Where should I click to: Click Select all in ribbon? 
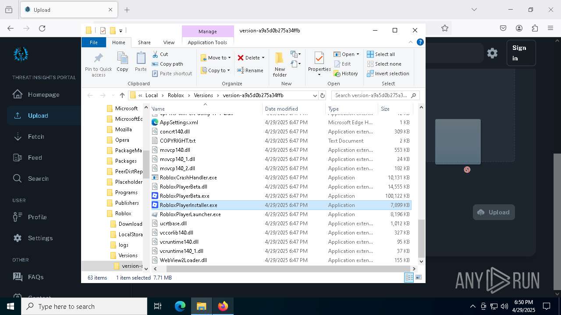tap(381, 54)
